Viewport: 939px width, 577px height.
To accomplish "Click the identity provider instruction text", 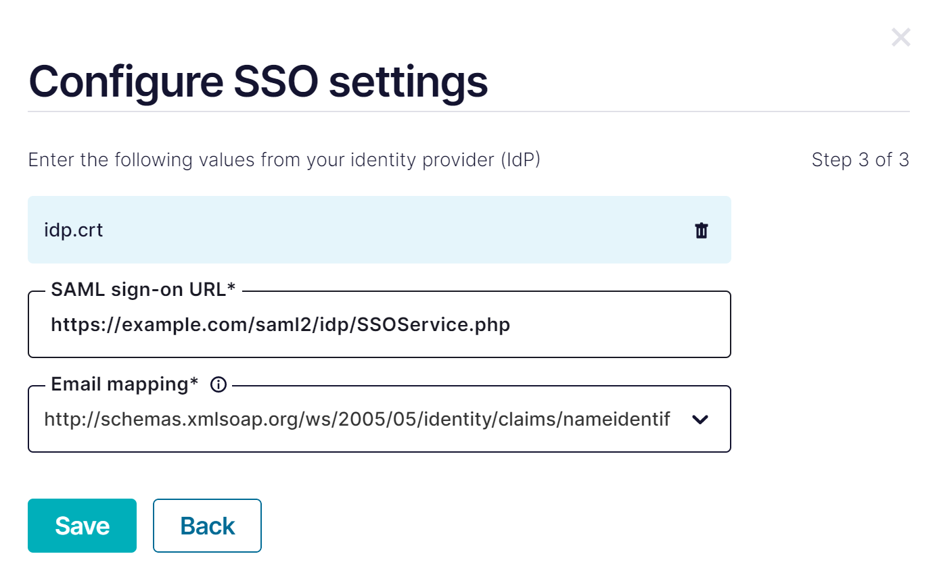I will (284, 160).
